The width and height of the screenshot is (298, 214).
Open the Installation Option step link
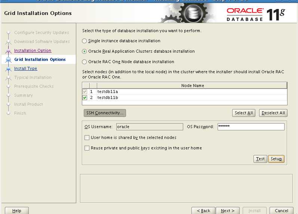click(33, 50)
